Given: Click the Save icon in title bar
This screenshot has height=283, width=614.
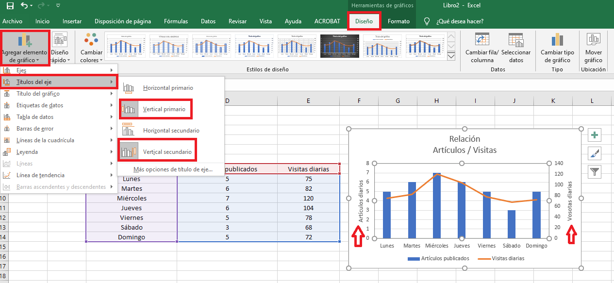Looking at the screenshot, I should (x=10, y=6).
